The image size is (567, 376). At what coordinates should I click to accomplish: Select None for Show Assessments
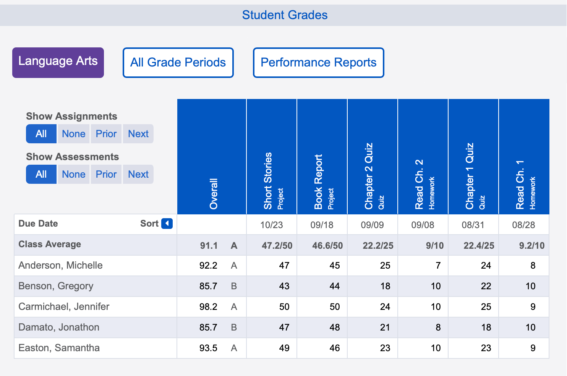pos(73,174)
